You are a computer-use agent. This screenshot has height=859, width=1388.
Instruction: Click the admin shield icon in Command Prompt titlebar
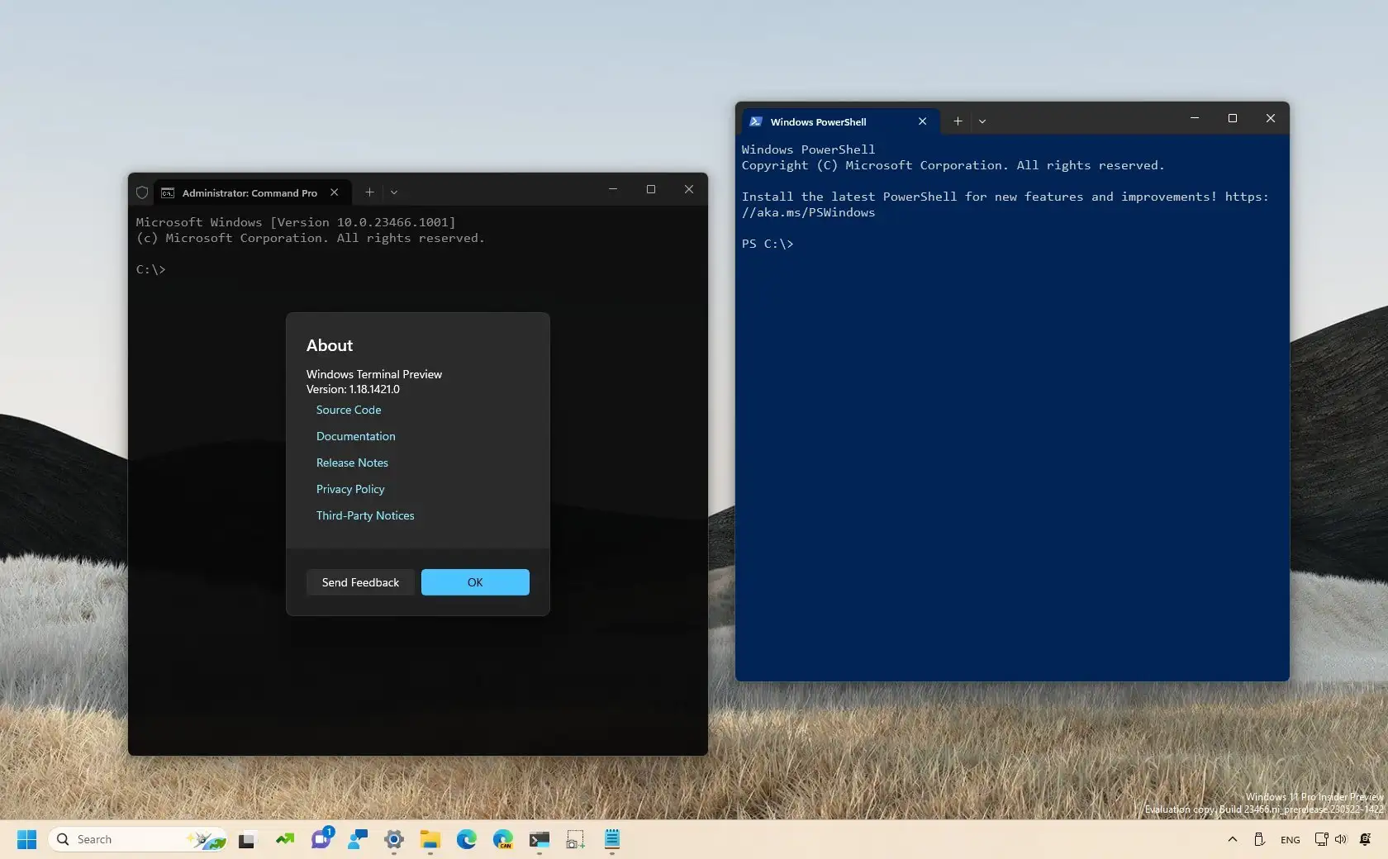(142, 192)
